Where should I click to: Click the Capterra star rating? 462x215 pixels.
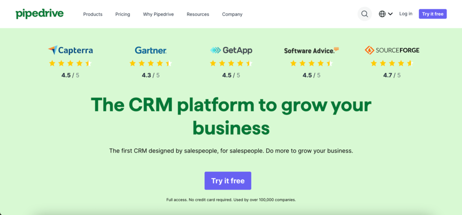(71, 63)
